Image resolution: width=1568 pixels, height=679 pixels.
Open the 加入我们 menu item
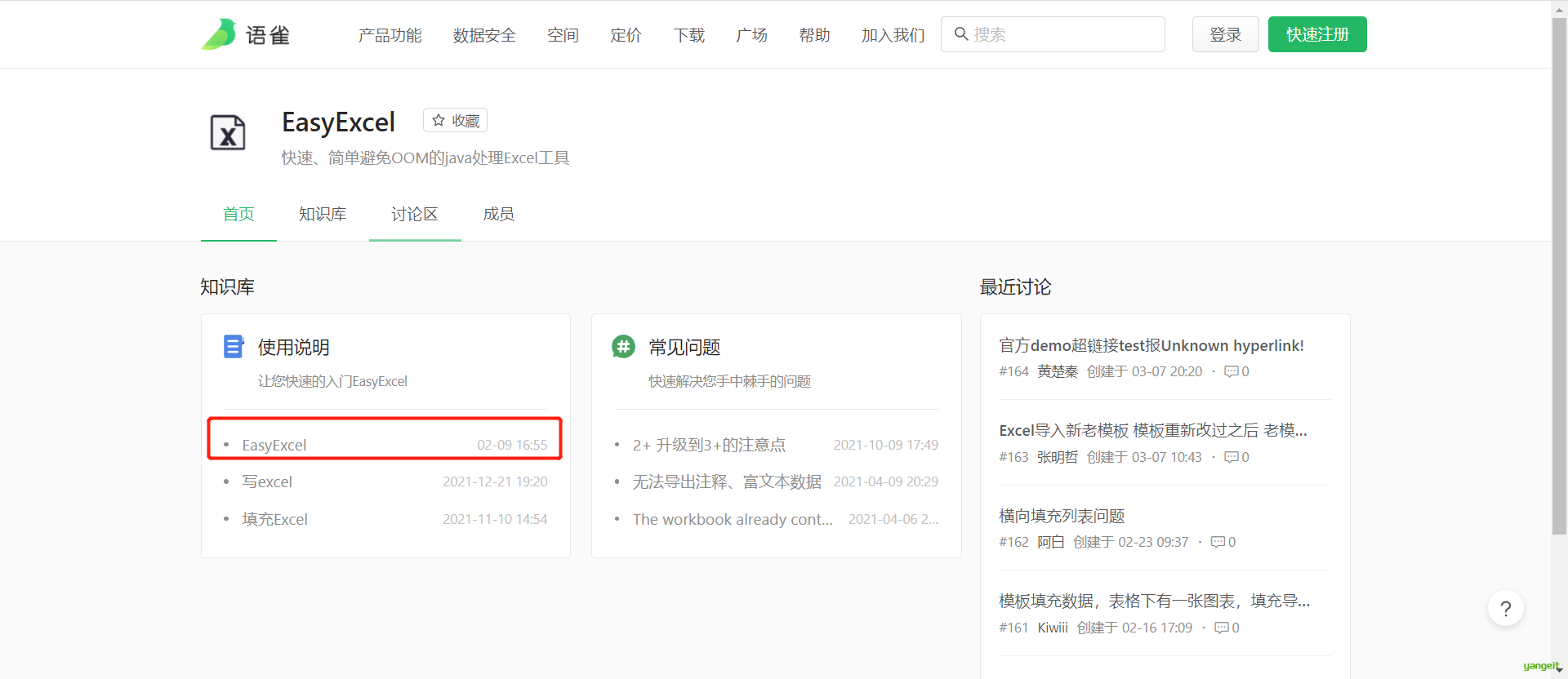(893, 35)
